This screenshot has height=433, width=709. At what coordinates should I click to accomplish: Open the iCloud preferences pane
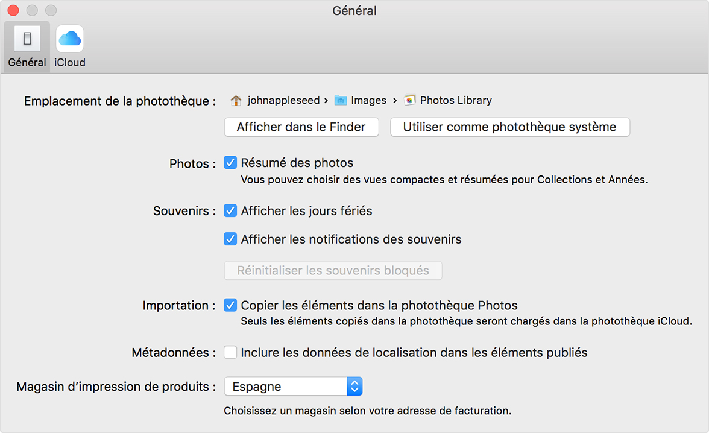69,45
